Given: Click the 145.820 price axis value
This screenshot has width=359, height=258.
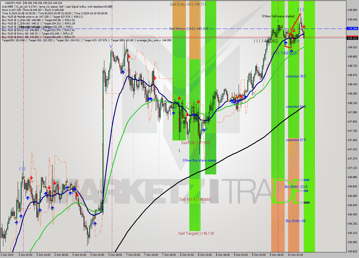Looking at the screenshot, I should coord(352,251).
